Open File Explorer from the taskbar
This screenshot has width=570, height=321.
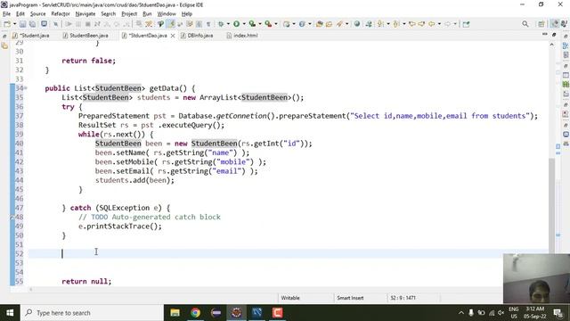(x=175, y=313)
